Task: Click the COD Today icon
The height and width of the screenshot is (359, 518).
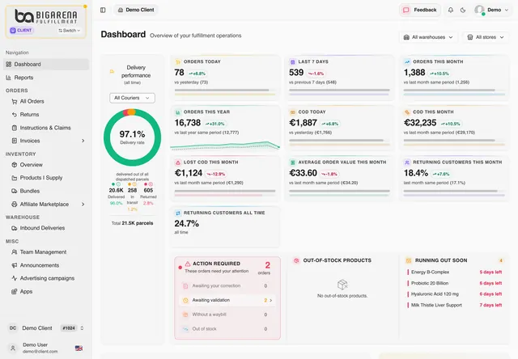Action: pos(292,112)
